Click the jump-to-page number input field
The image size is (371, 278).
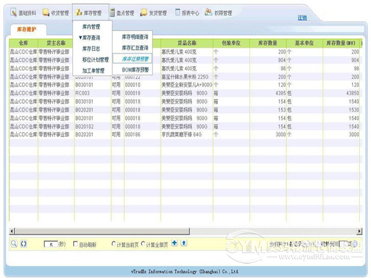coord(342,244)
